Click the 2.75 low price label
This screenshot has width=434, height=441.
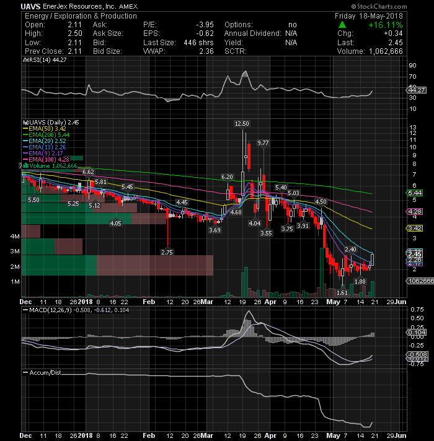tap(167, 253)
